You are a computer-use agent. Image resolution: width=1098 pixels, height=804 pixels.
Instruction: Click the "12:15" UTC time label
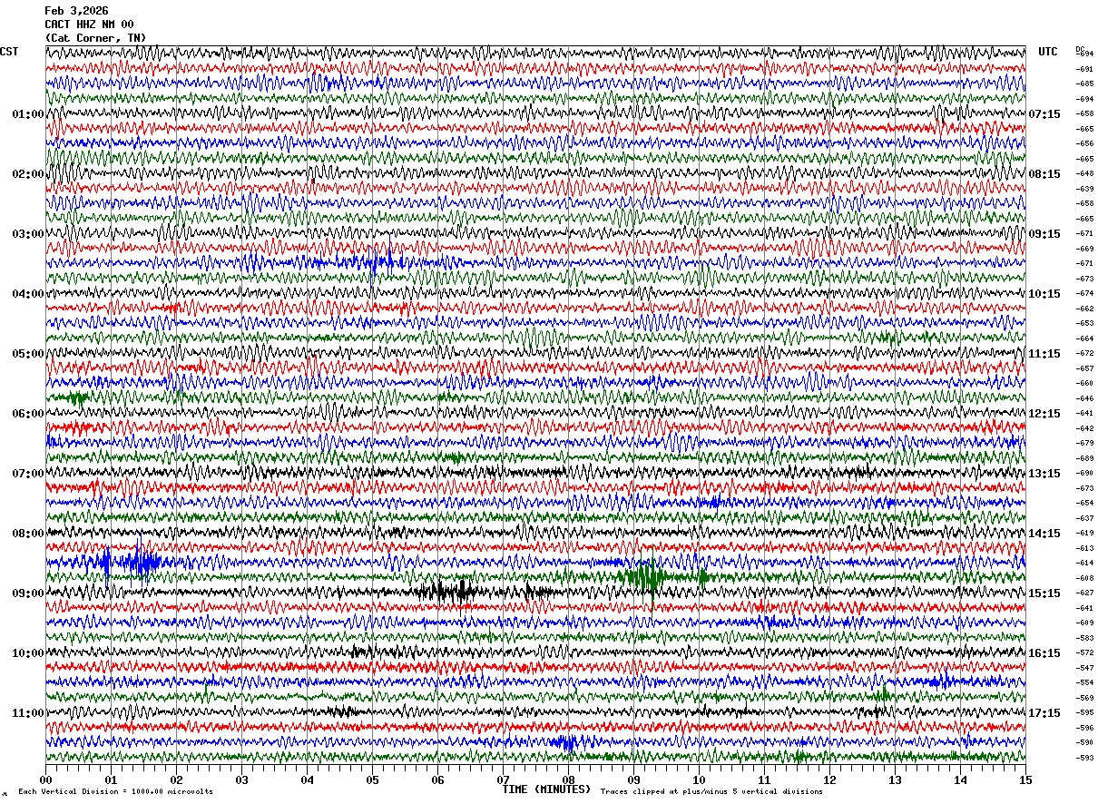pos(1044,414)
